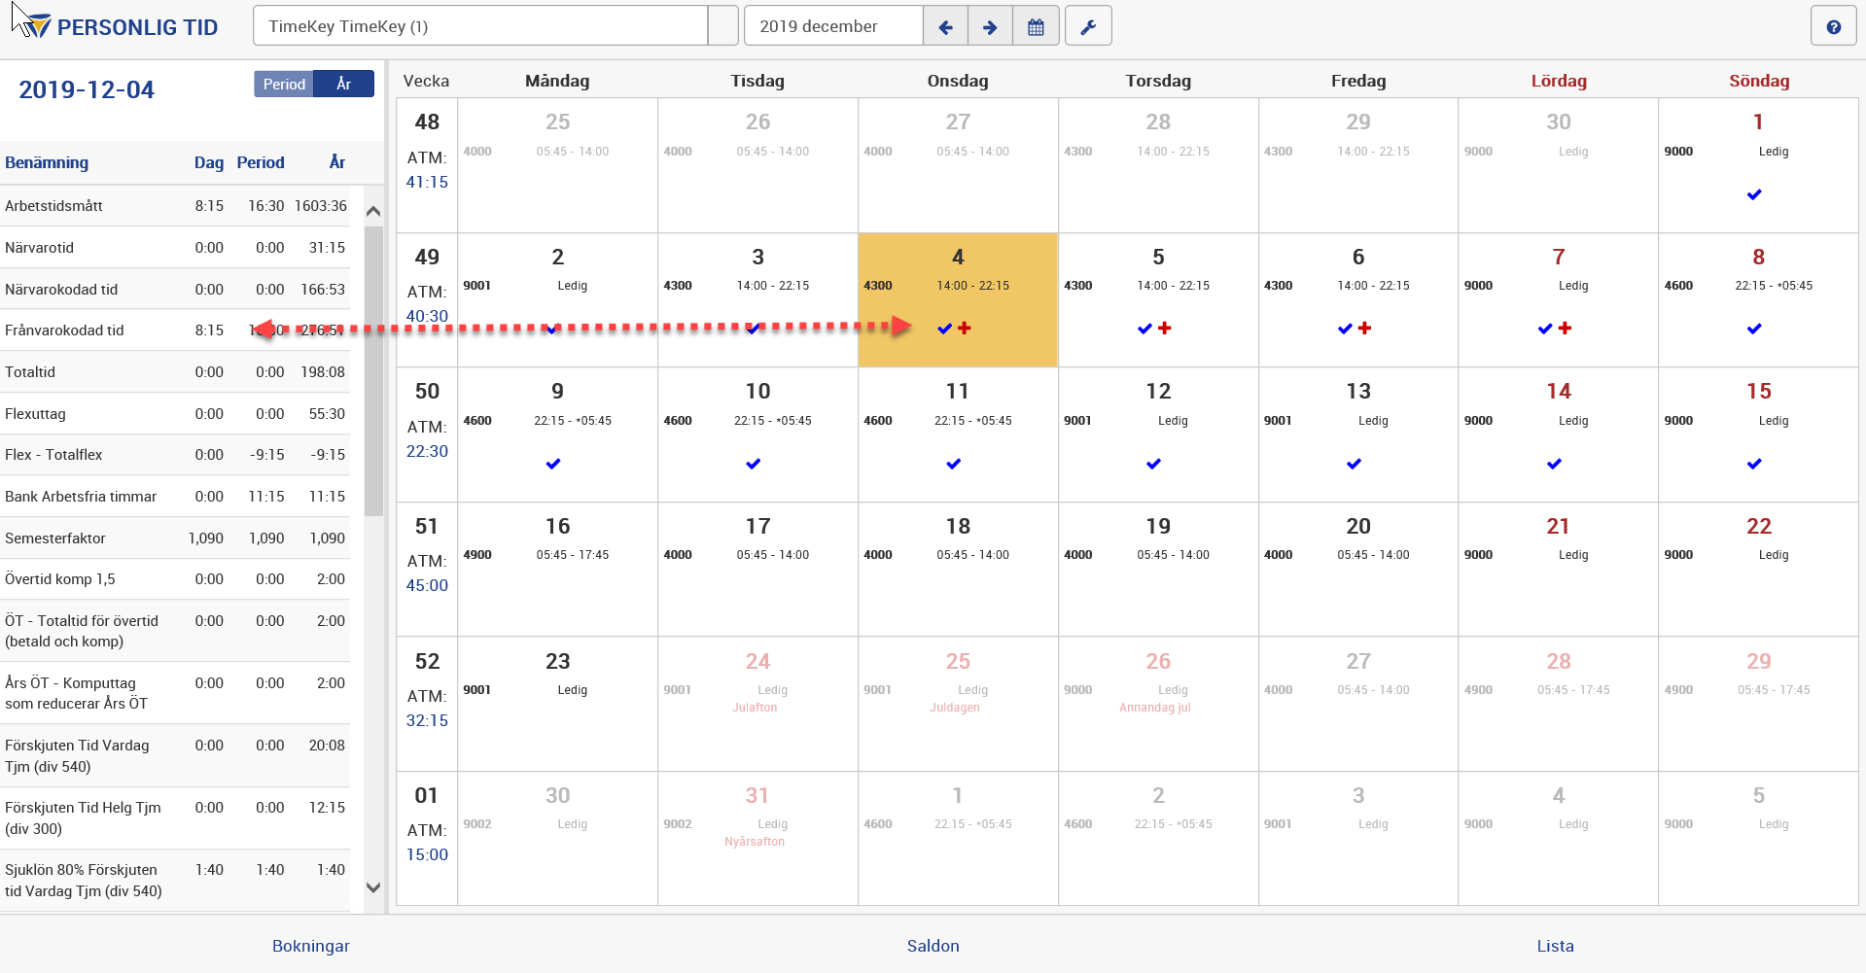Click the balances list scrollbar thumb
This screenshot has height=973, width=1866.
click(x=373, y=371)
